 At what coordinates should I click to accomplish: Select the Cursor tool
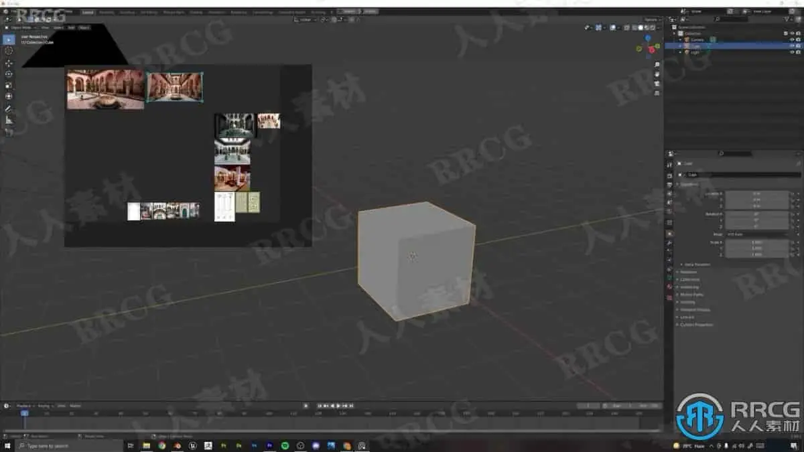point(9,51)
